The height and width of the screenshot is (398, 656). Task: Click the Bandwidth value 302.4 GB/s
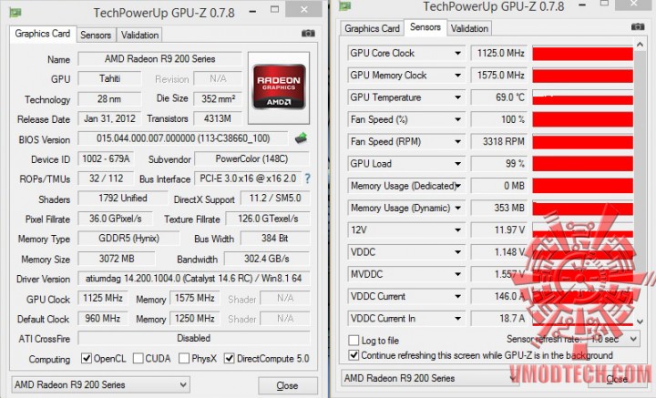click(267, 259)
